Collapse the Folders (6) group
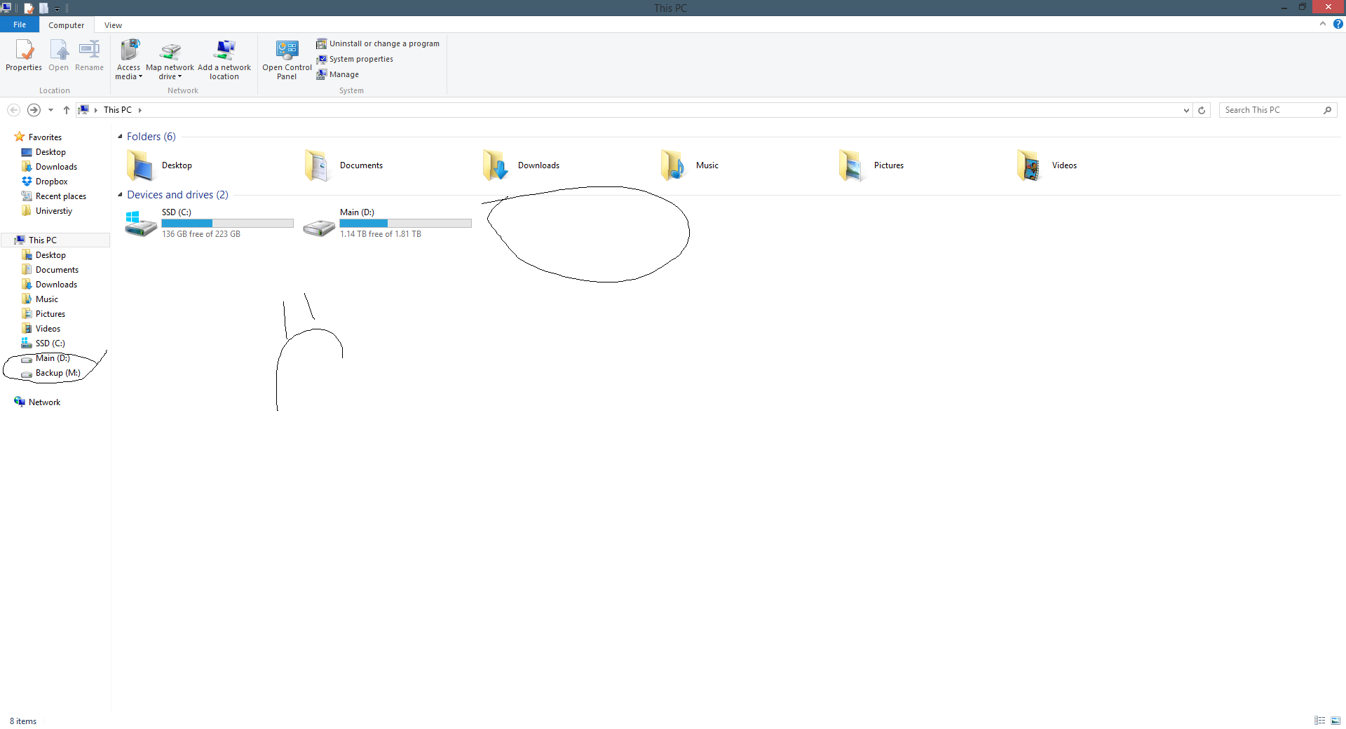The height and width of the screenshot is (729, 1346). pyautogui.click(x=120, y=137)
